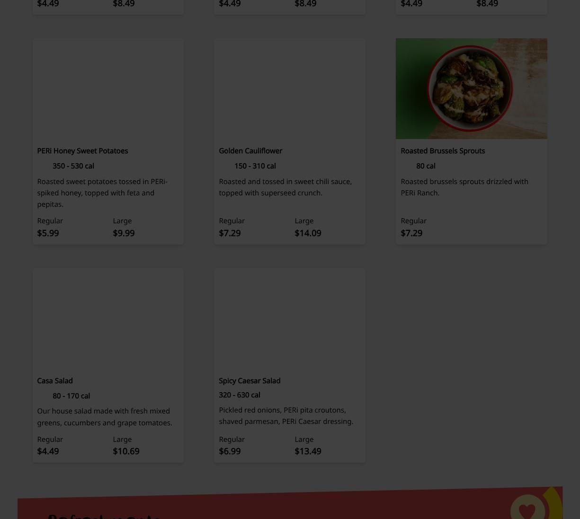580x519 pixels.
Task: Click the Golden Cauliflower description text
Action: [286, 187]
